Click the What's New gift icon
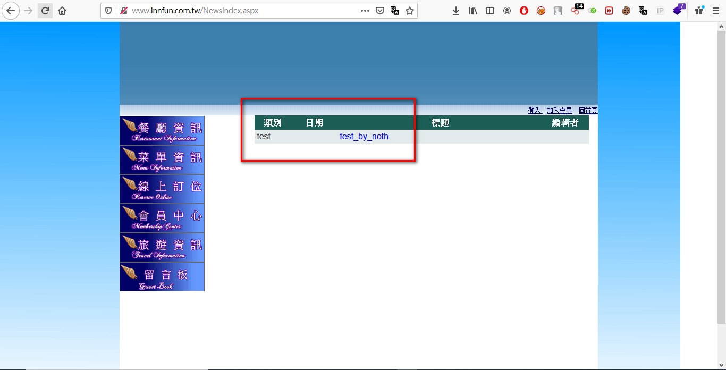 pos(699,11)
